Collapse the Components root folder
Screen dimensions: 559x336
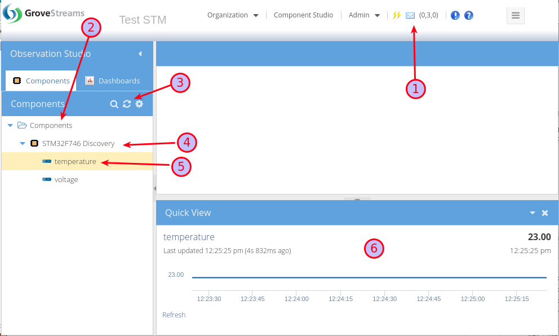(10, 125)
